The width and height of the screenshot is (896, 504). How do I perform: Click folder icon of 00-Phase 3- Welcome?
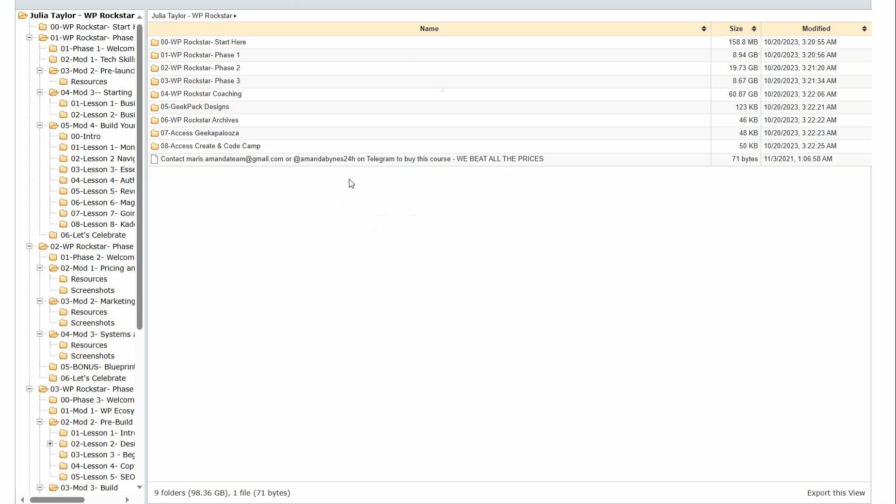pos(53,400)
